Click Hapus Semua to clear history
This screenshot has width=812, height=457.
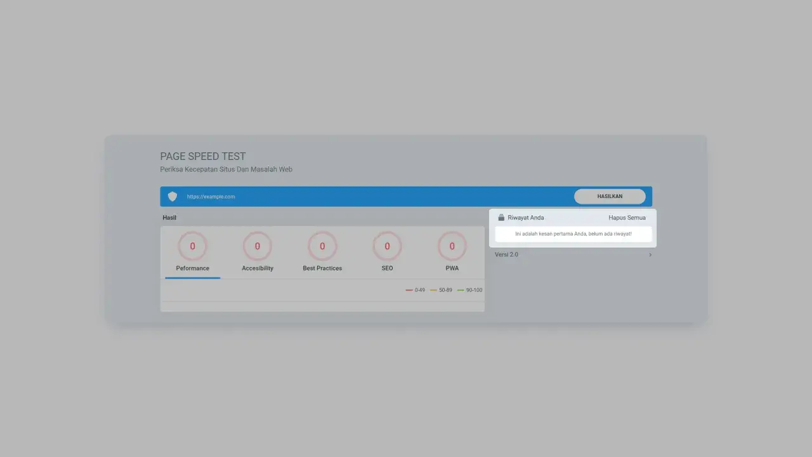627,217
